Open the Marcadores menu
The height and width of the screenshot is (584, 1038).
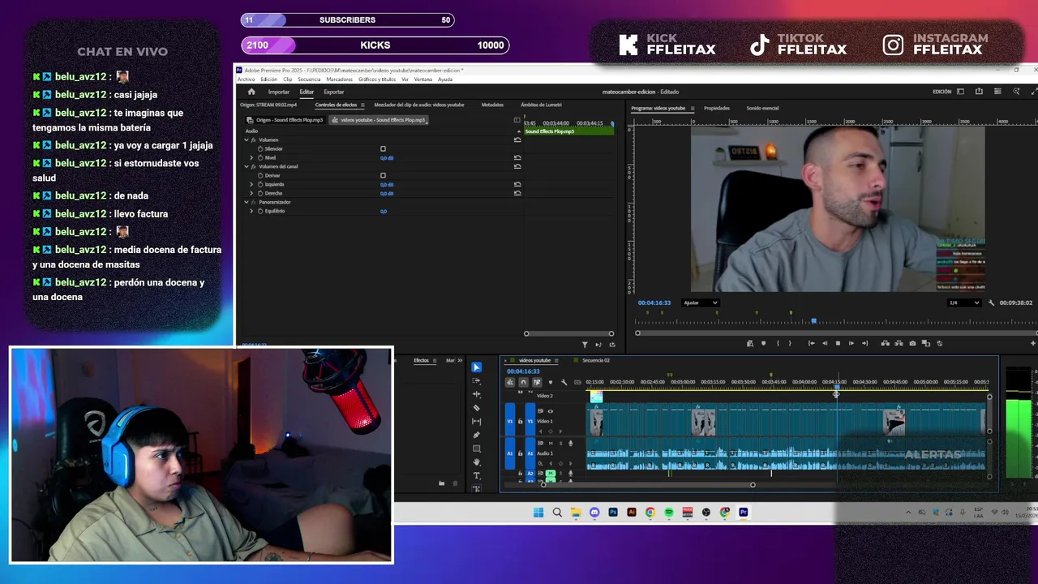(340, 79)
